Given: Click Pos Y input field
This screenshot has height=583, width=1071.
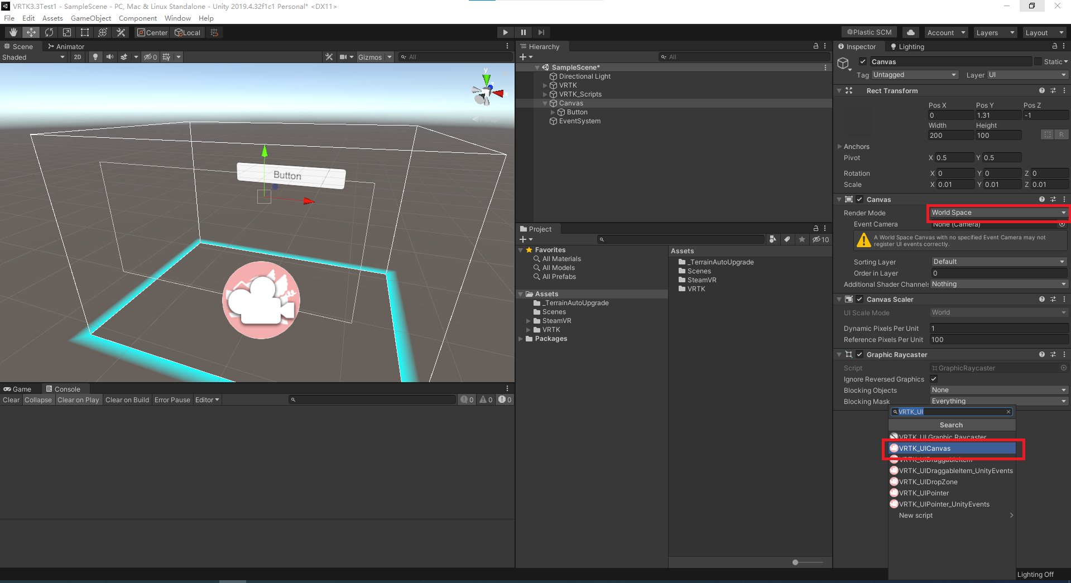Looking at the screenshot, I should tap(998, 115).
